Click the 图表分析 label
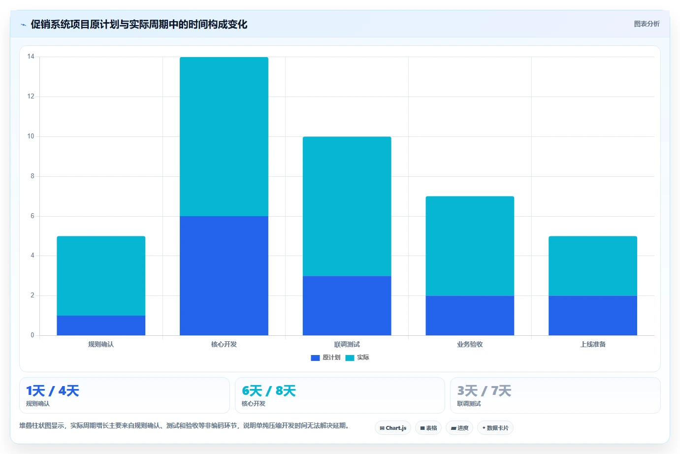The image size is (680, 454). (x=647, y=24)
